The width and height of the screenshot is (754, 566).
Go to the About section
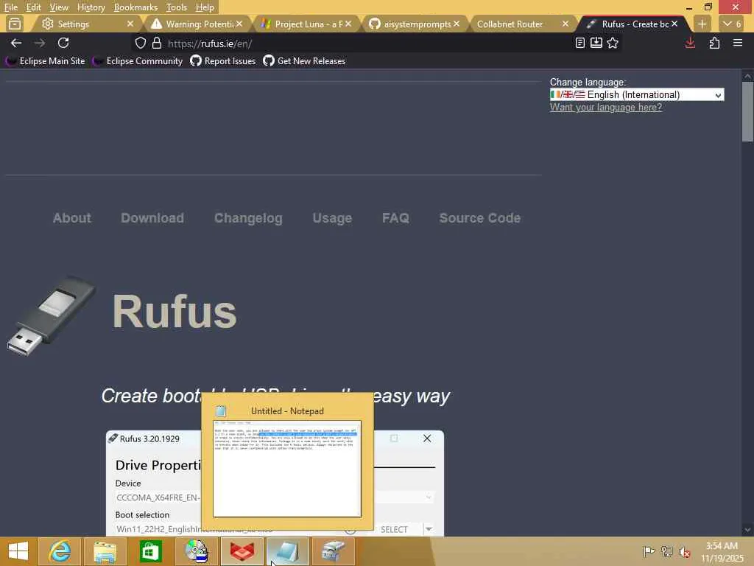point(71,218)
